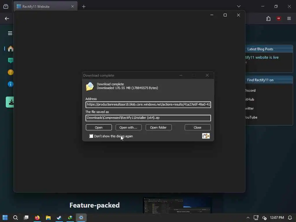Go to the Home sidebar icon
Image resolution: width=296 pixels, height=222 pixels.
[11, 49]
